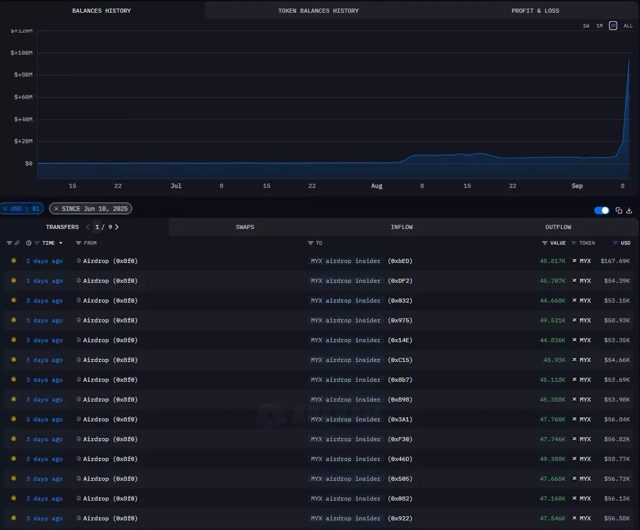The width and height of the screenshot is (640, 530).
Task: Open the Token Balances History tab
Action: click(318, 11)
